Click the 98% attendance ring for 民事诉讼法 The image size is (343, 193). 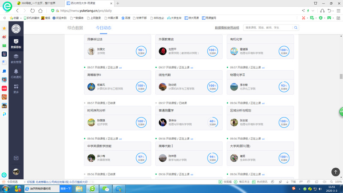tap(141, 51)
